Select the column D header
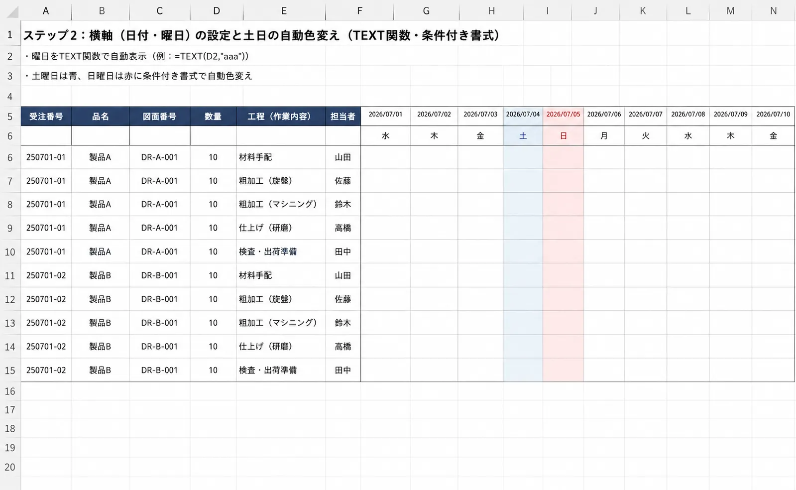The height and width of the screenshot is (490, 796). click(216, 10)
